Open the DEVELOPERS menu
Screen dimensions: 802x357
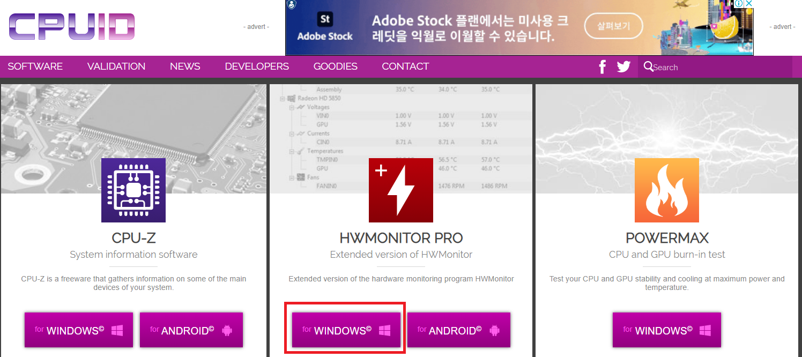257,66
